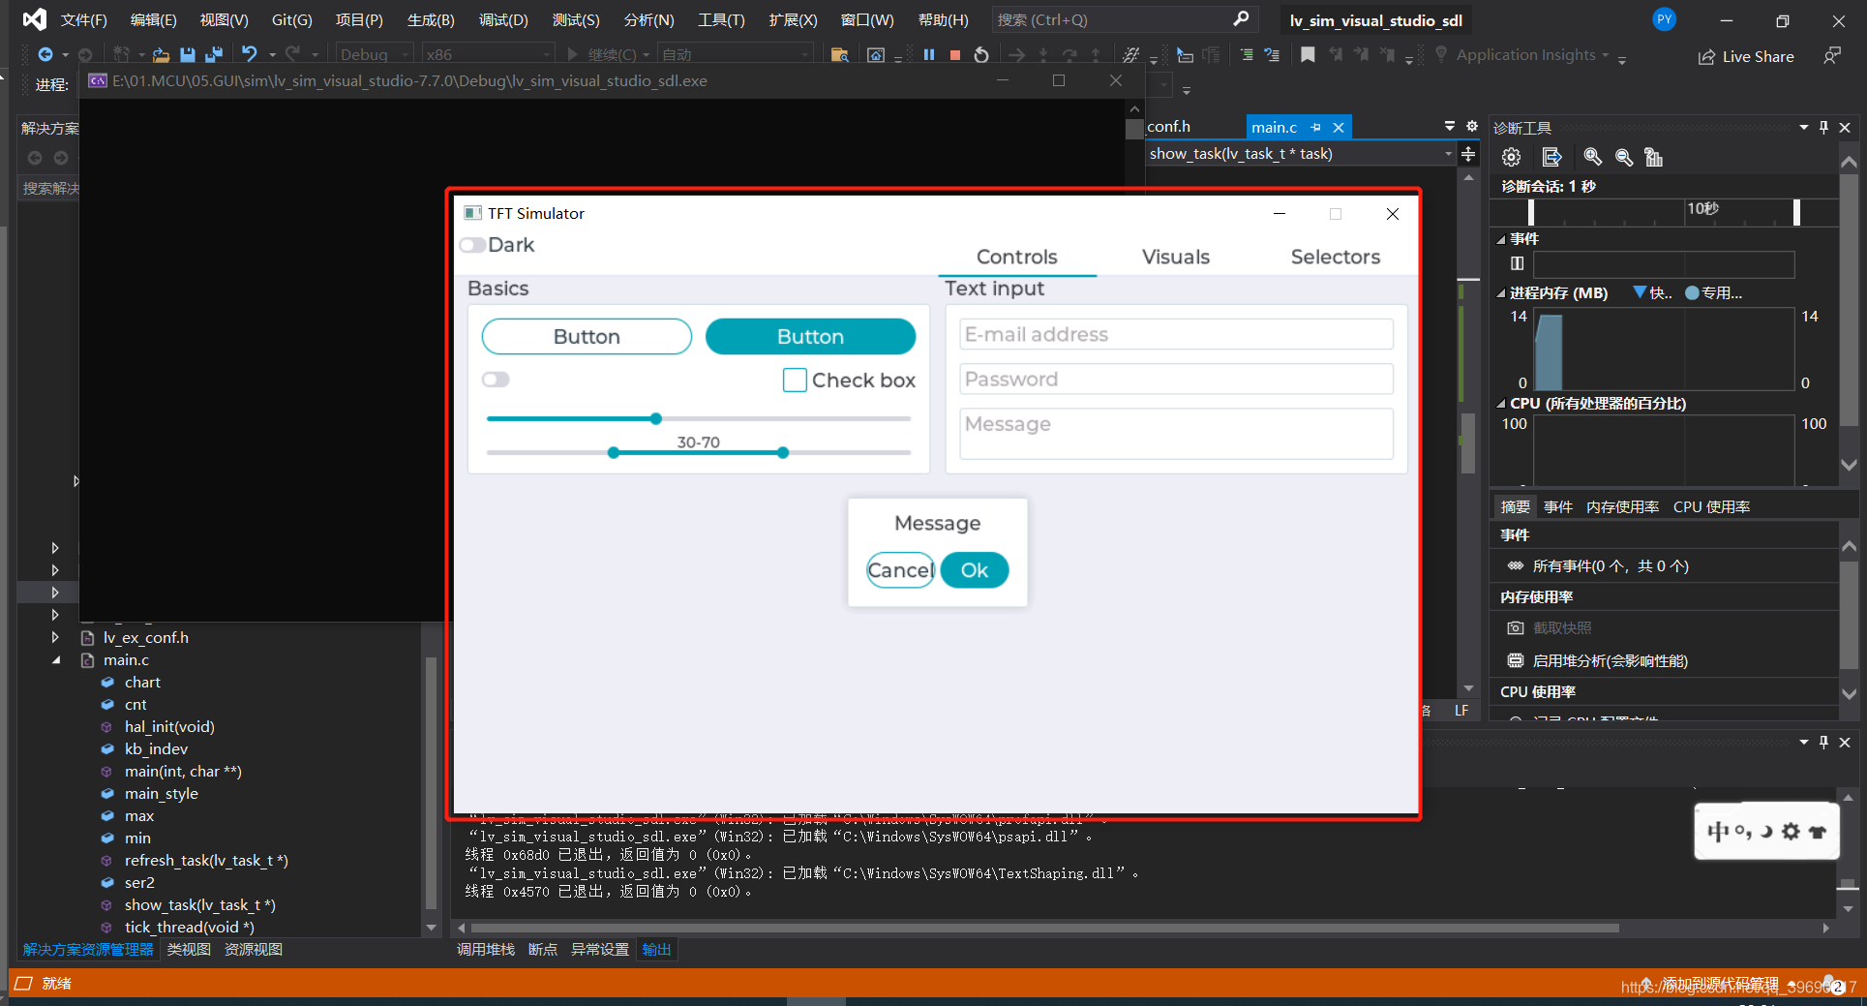Close the main.c tab with its X

pos(1339,127)
